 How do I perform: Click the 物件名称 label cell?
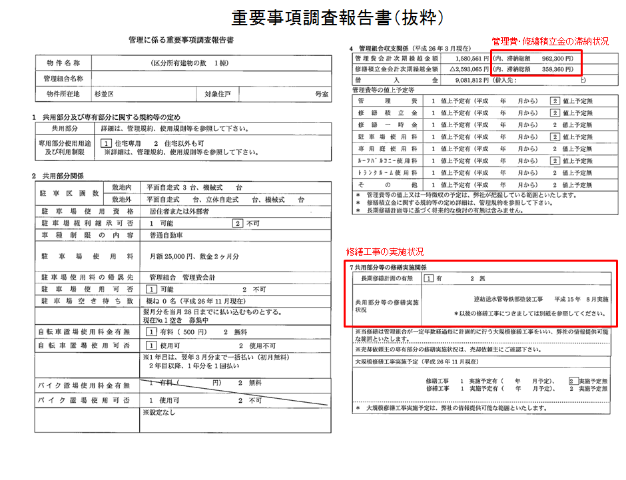[63, 63]
